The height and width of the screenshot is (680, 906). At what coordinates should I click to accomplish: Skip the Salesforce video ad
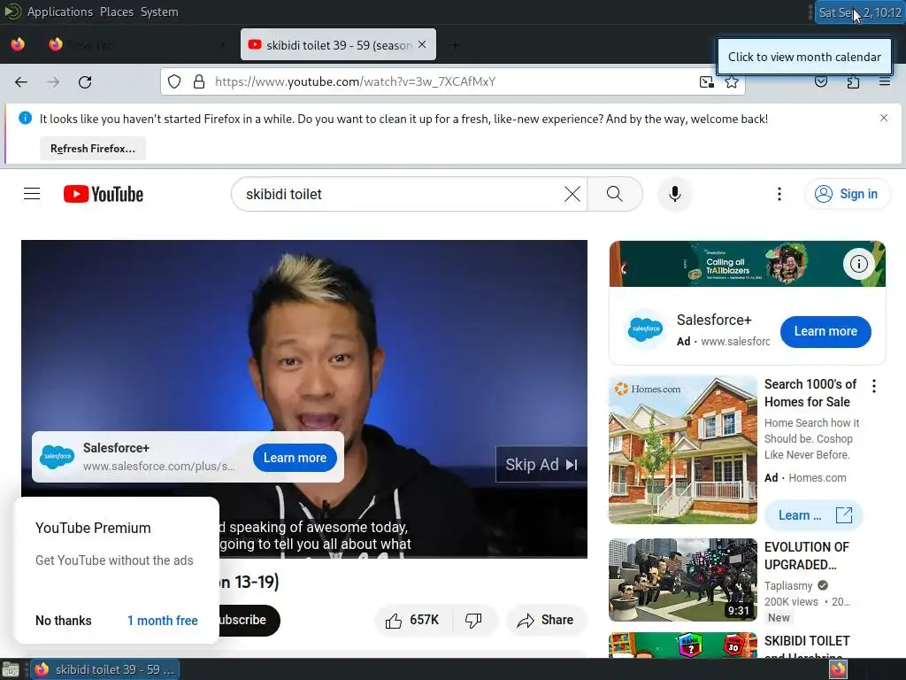pos(541,464)
